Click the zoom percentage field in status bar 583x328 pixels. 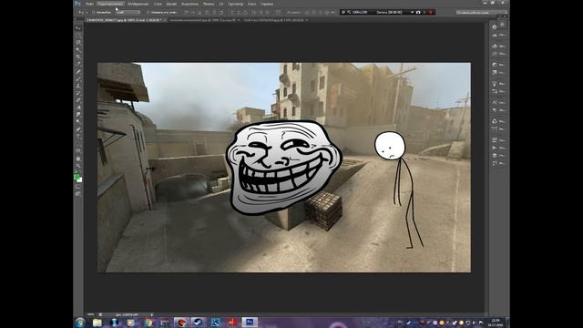90,314
